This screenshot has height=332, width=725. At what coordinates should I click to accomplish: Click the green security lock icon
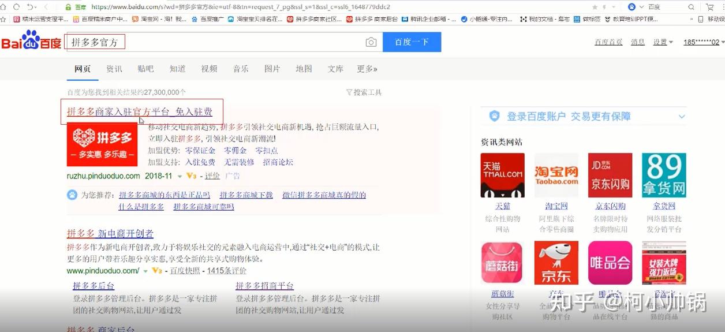pyautogui.click(x=68, y=7)
